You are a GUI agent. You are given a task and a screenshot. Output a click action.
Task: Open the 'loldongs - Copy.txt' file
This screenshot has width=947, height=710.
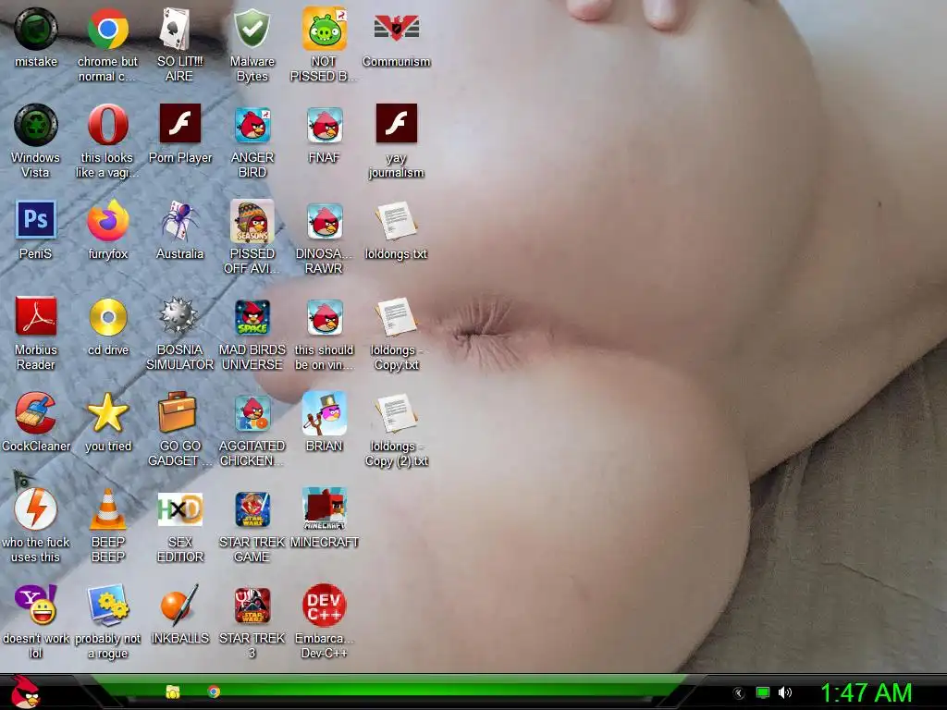396,317
